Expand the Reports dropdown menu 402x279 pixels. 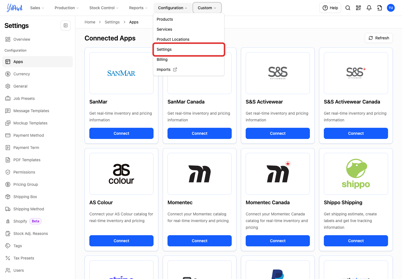(x=138, y=8)
